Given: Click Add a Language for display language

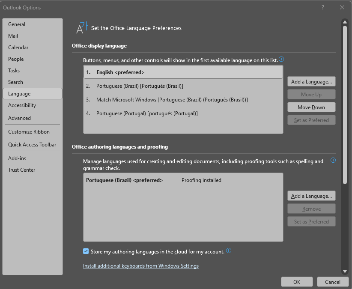Looking at the screenshot, I should [311, 82].
